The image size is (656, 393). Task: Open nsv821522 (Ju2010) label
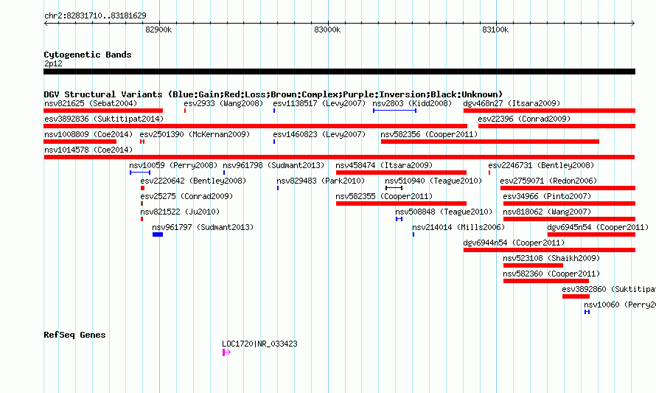click(180, 212)
